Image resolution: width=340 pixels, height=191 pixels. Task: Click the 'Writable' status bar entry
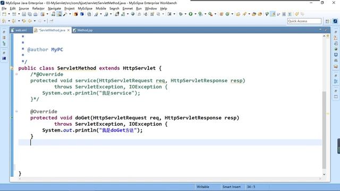click(203, 187)
